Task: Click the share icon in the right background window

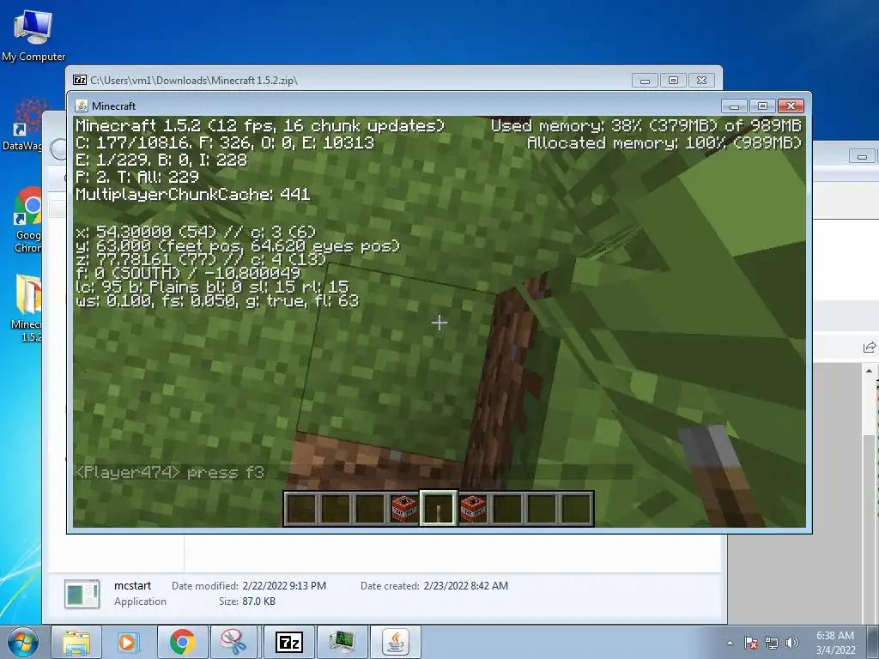Action: pyautogui.click(x=870, y=348)
